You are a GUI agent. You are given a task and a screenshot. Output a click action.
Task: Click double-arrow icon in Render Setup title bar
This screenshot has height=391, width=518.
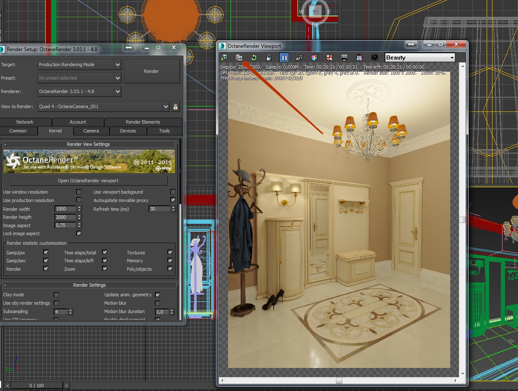point(128,48)
